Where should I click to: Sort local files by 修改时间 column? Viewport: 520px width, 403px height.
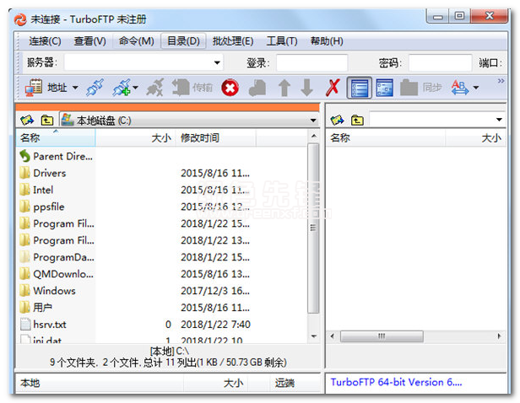(x=215, y=137)
